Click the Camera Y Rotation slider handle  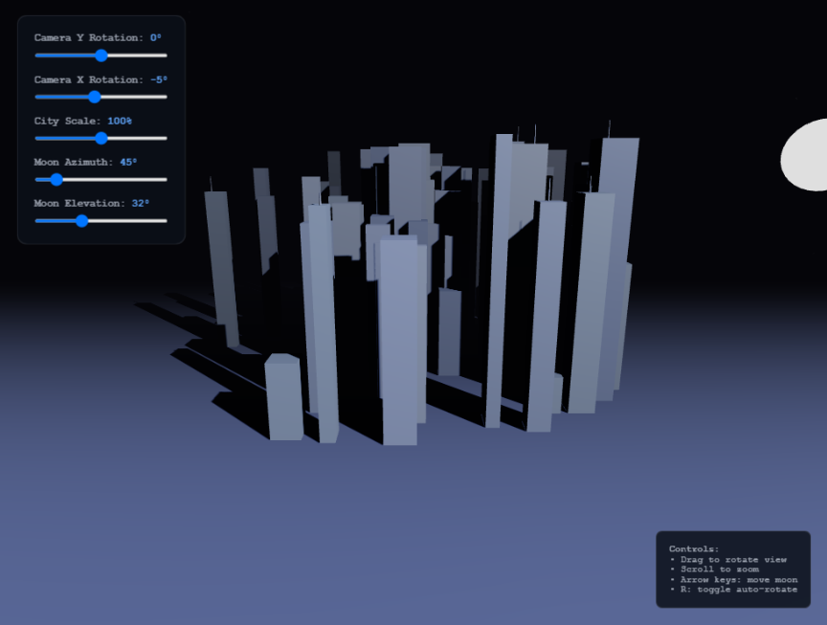click(x=101, y=56)
